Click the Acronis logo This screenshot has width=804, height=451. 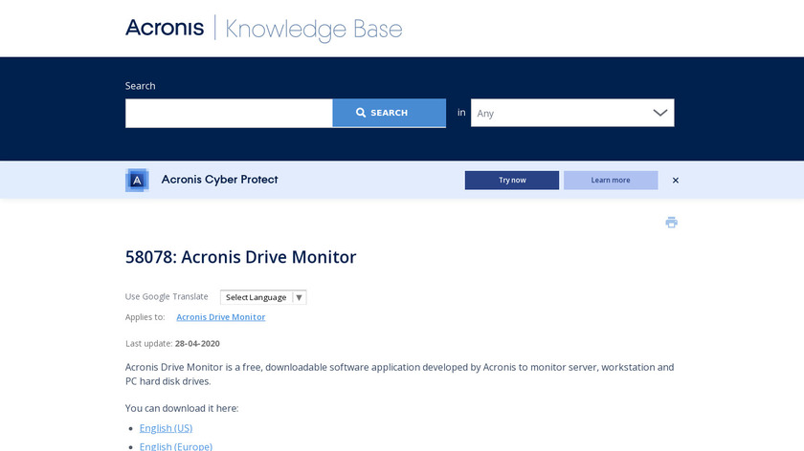165,28
